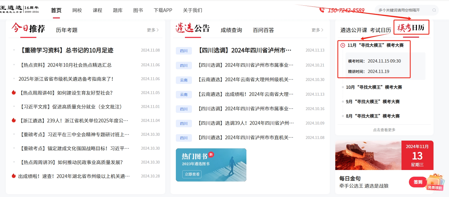Switch to the 成绩查询 tab
This screenshot has width=449, height=197.
pyautogui.click(x=231, y=30)
